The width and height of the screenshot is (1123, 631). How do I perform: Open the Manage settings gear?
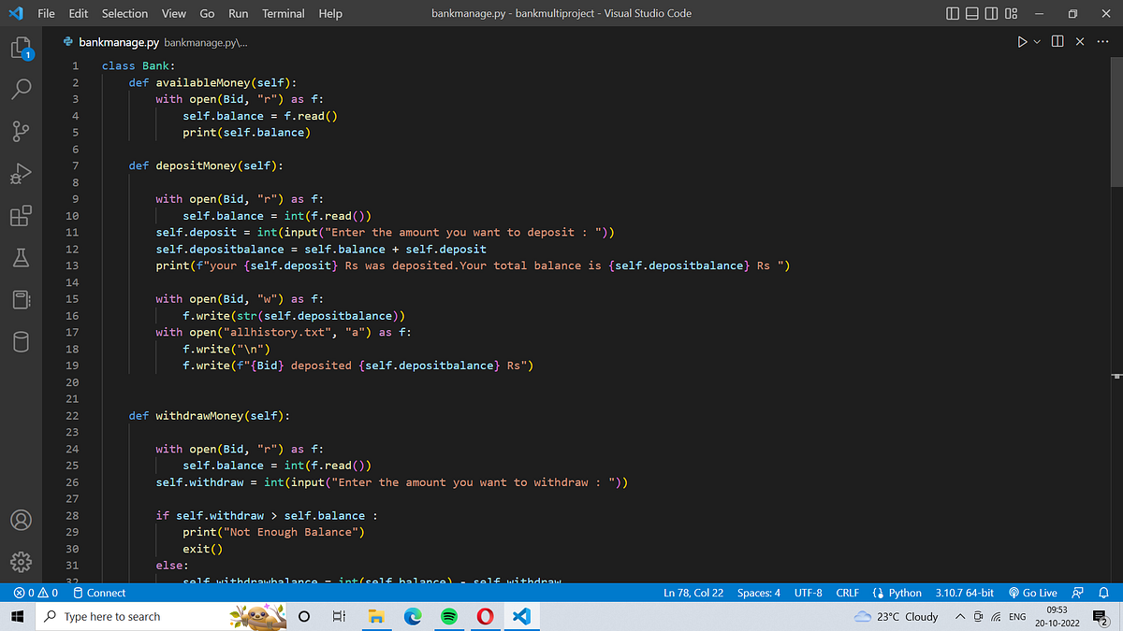click(x=21, y=562)
